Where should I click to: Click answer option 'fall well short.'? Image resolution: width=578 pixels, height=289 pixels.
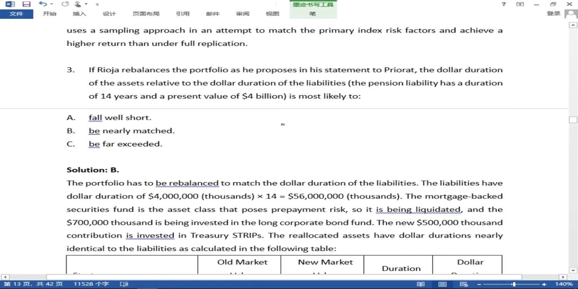point(120,118)
